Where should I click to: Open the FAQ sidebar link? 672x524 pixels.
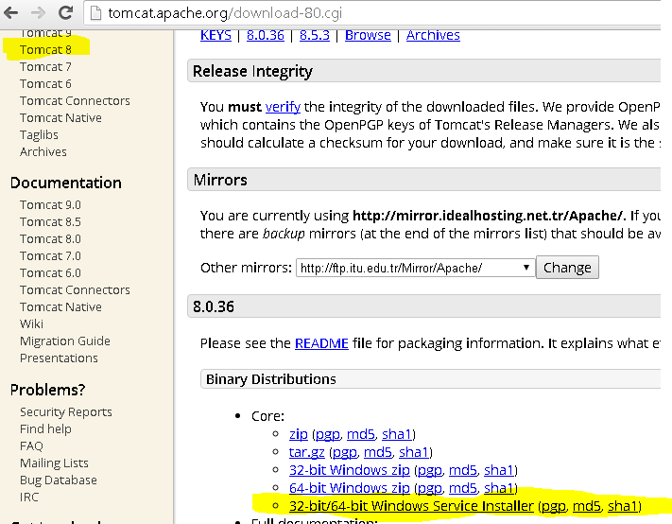(x=31, y=445)
